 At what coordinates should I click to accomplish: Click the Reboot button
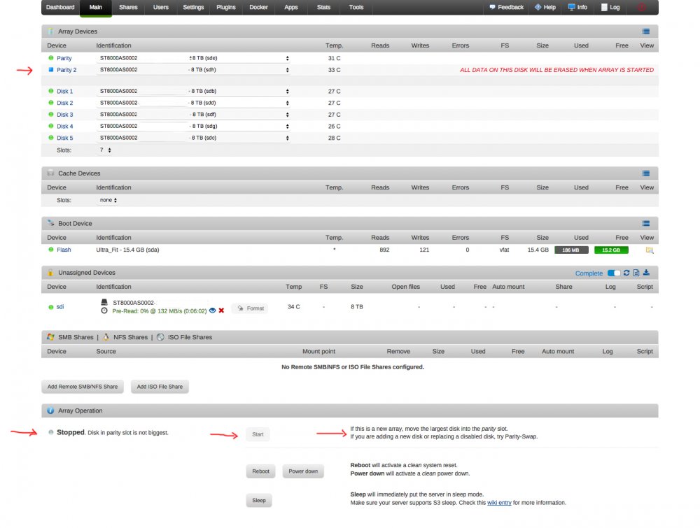[260, 471]
